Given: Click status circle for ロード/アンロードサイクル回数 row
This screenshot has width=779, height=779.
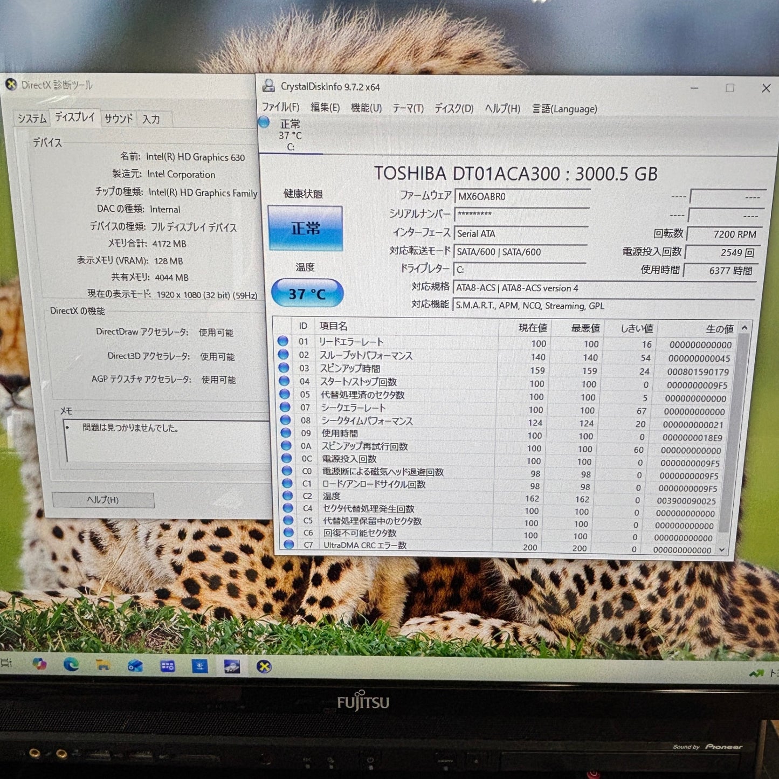Looking at the screenshot, I should [x=287, y=484].
